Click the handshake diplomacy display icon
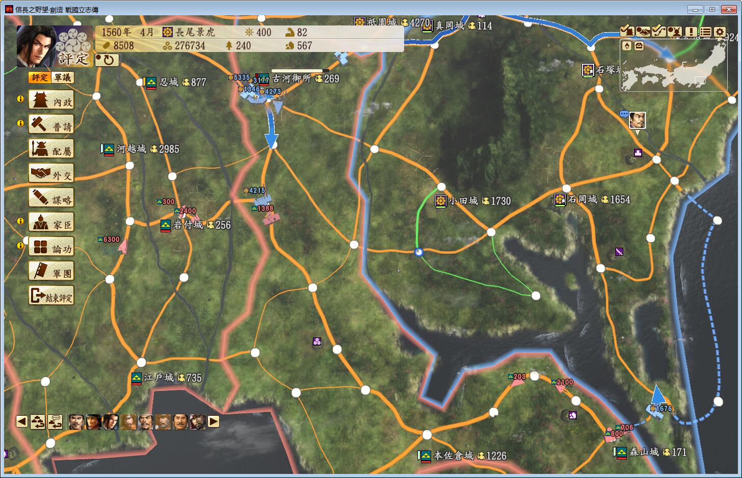The height and width of the screenshot is (478, 742). pos(643,32)
